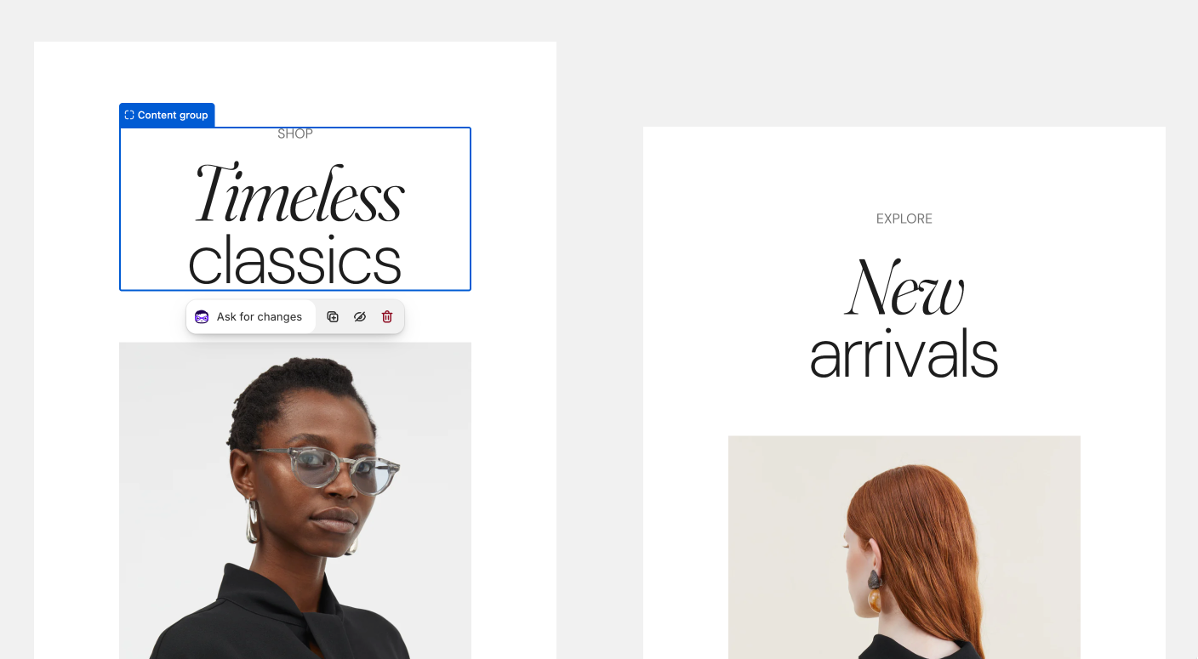Image resolution: width=1198 pixels, height=659 pixels.
Task: Select the photo of red-haired woman
Action: click(904, 547)
